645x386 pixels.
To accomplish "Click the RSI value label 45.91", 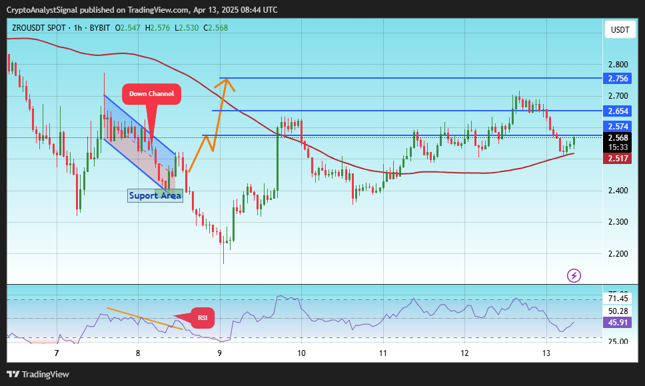I will click(618, 322).
